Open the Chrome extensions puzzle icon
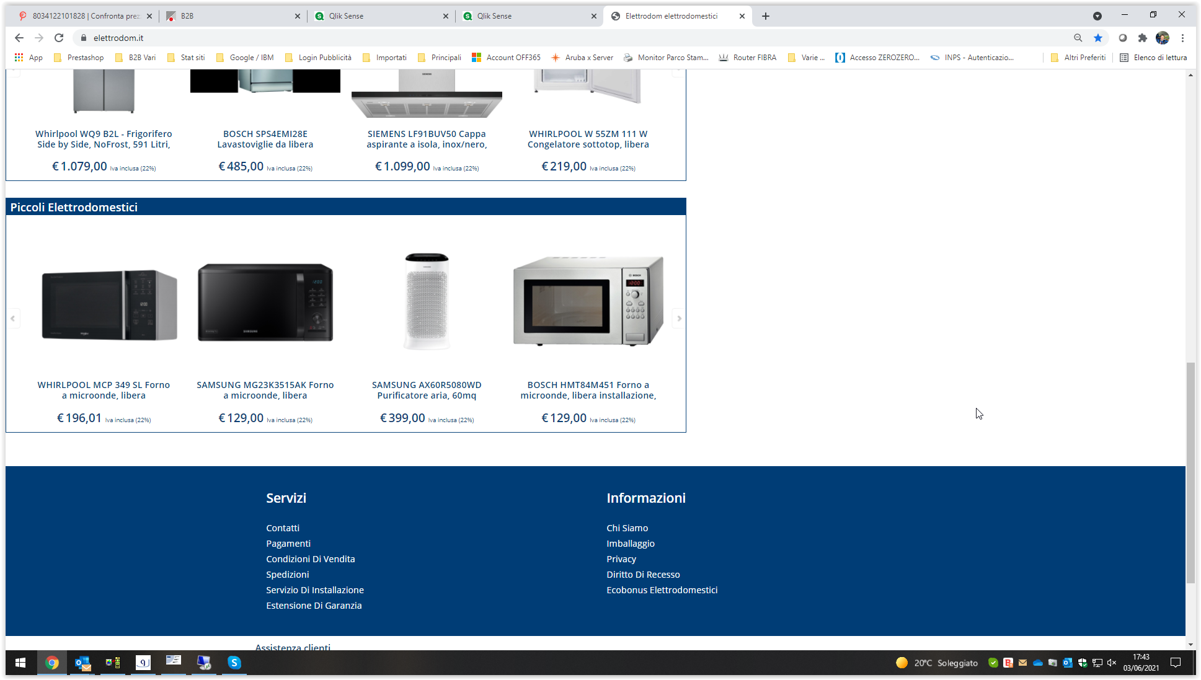 1143,38
